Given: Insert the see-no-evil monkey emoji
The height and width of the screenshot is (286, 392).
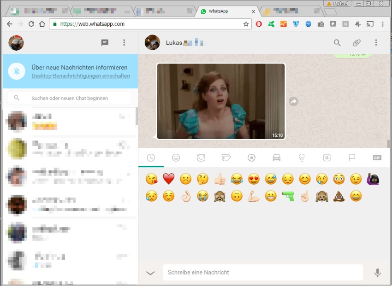Looking at the screenshot, I should (220, 196).
